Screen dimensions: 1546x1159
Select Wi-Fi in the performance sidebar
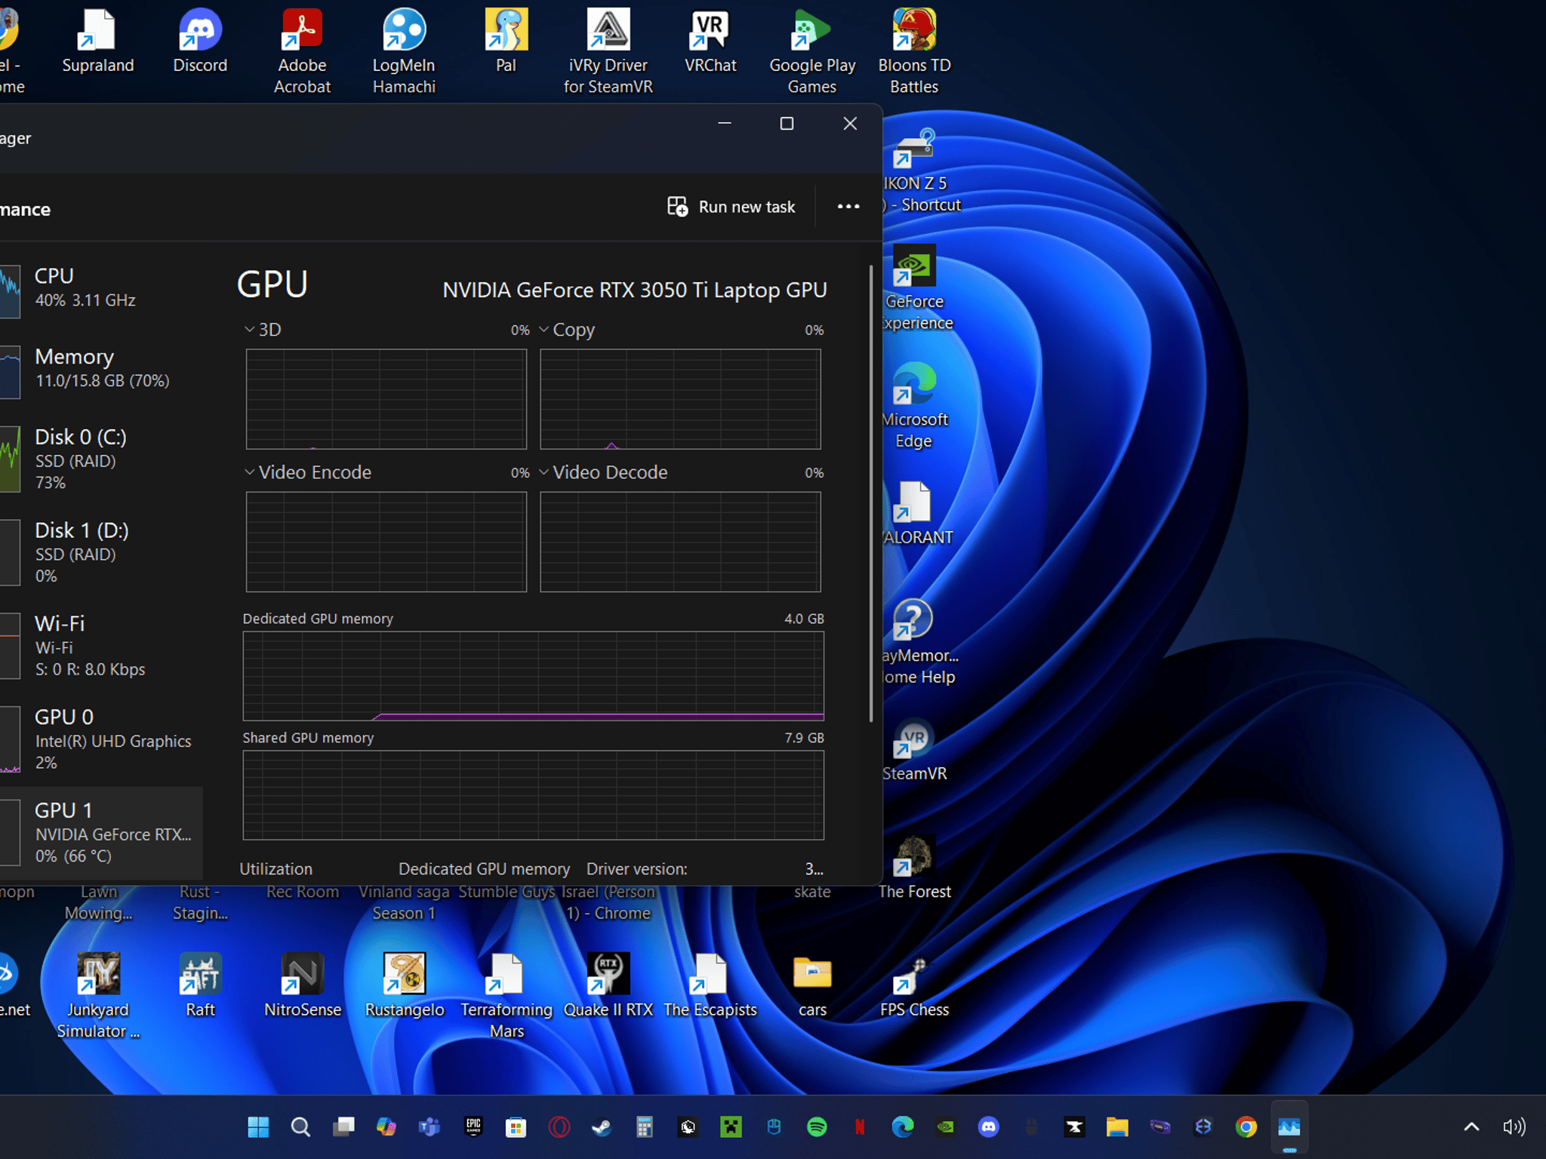tap(101, 645)
